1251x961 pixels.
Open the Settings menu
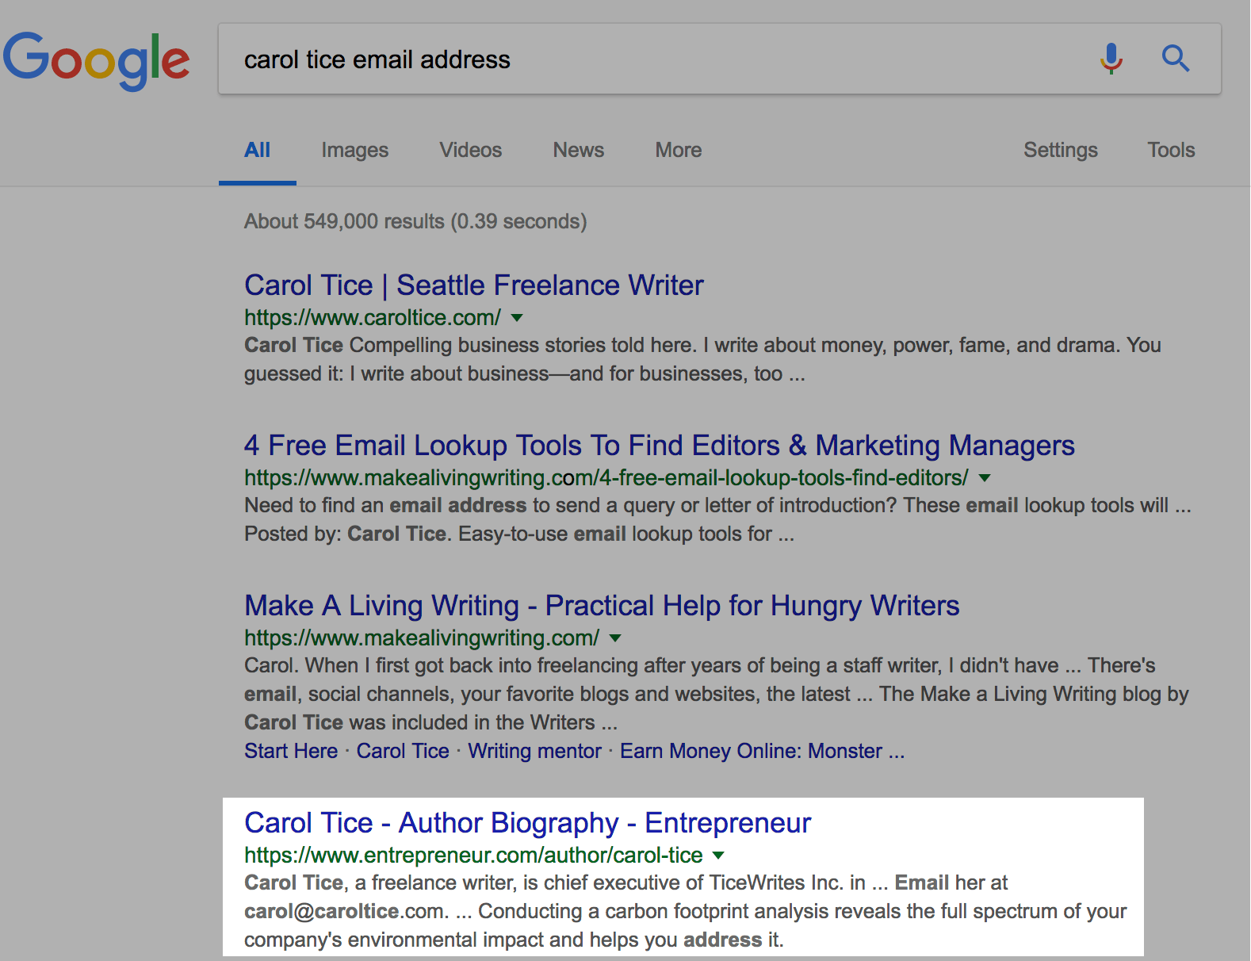click(1060, 150)
